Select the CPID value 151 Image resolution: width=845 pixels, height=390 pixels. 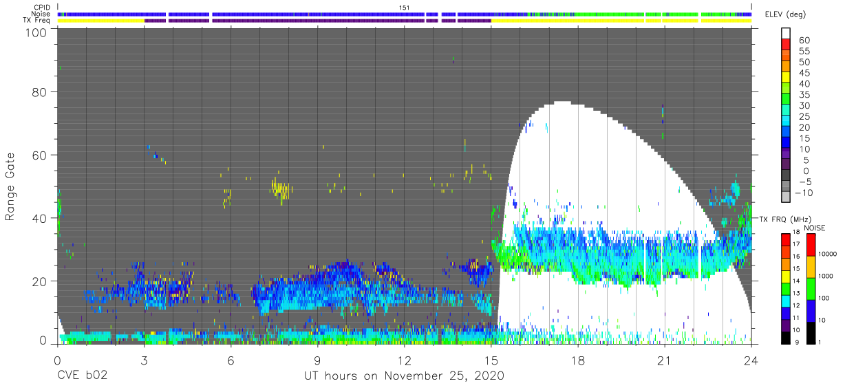tap(404, 7)
